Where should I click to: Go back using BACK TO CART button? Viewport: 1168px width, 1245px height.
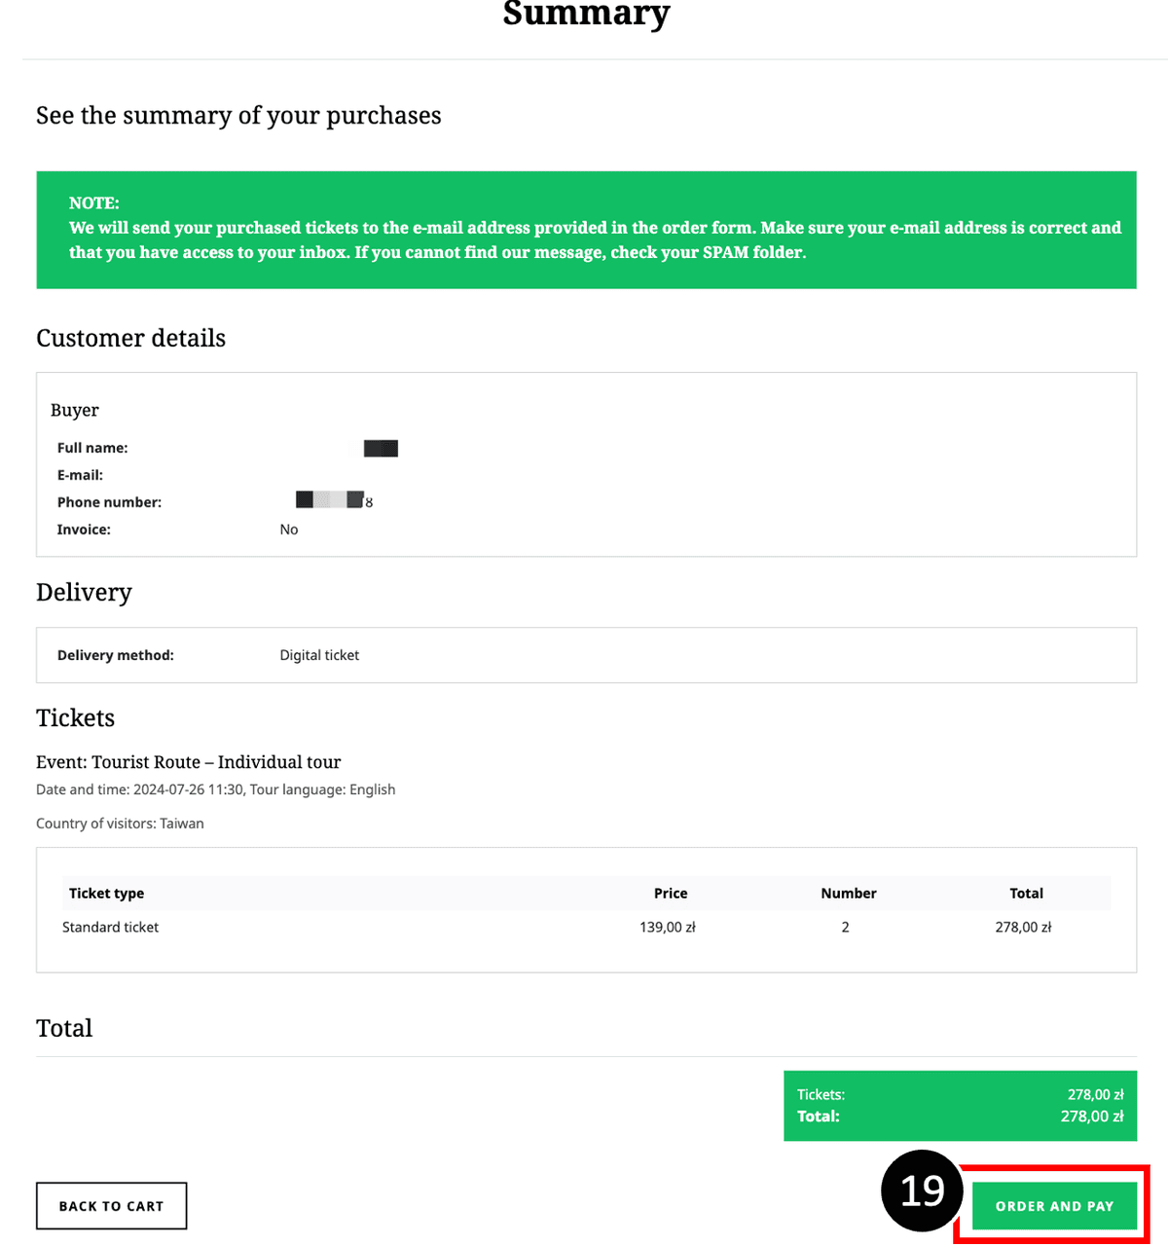click(x=111, y=1205)
